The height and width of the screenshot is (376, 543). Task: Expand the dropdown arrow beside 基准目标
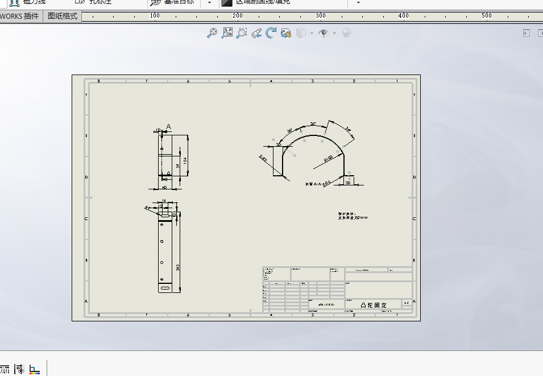(209, 2)
